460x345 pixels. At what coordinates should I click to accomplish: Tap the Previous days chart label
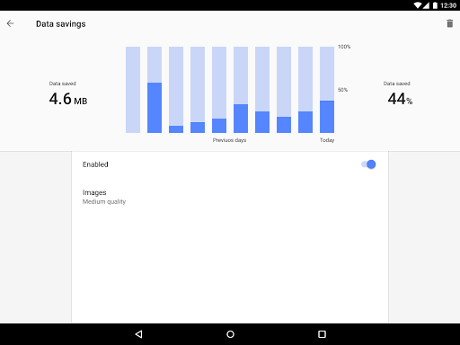229,140
